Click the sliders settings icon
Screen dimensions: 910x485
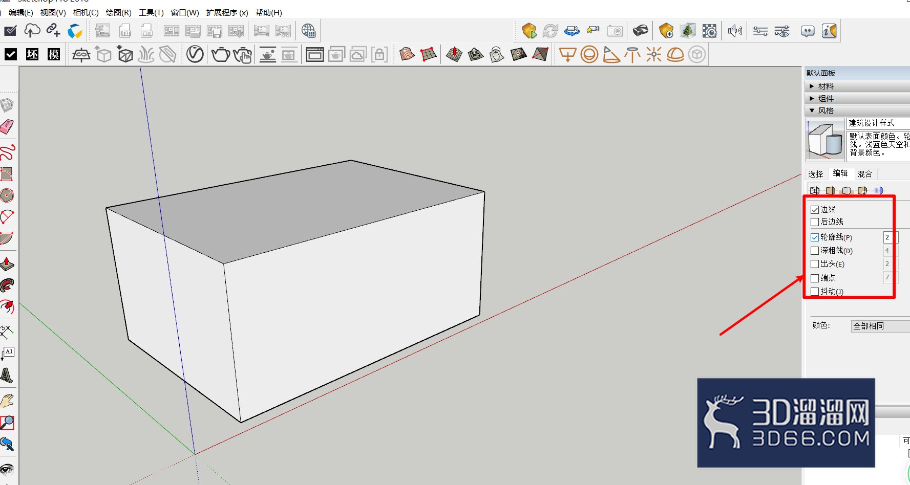[x=760, y=31]
